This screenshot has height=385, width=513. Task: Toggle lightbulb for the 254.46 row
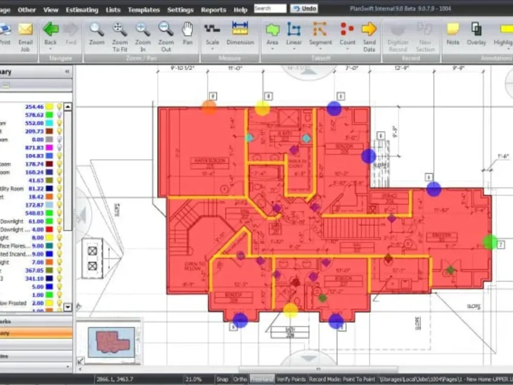[x=59, y=106]
